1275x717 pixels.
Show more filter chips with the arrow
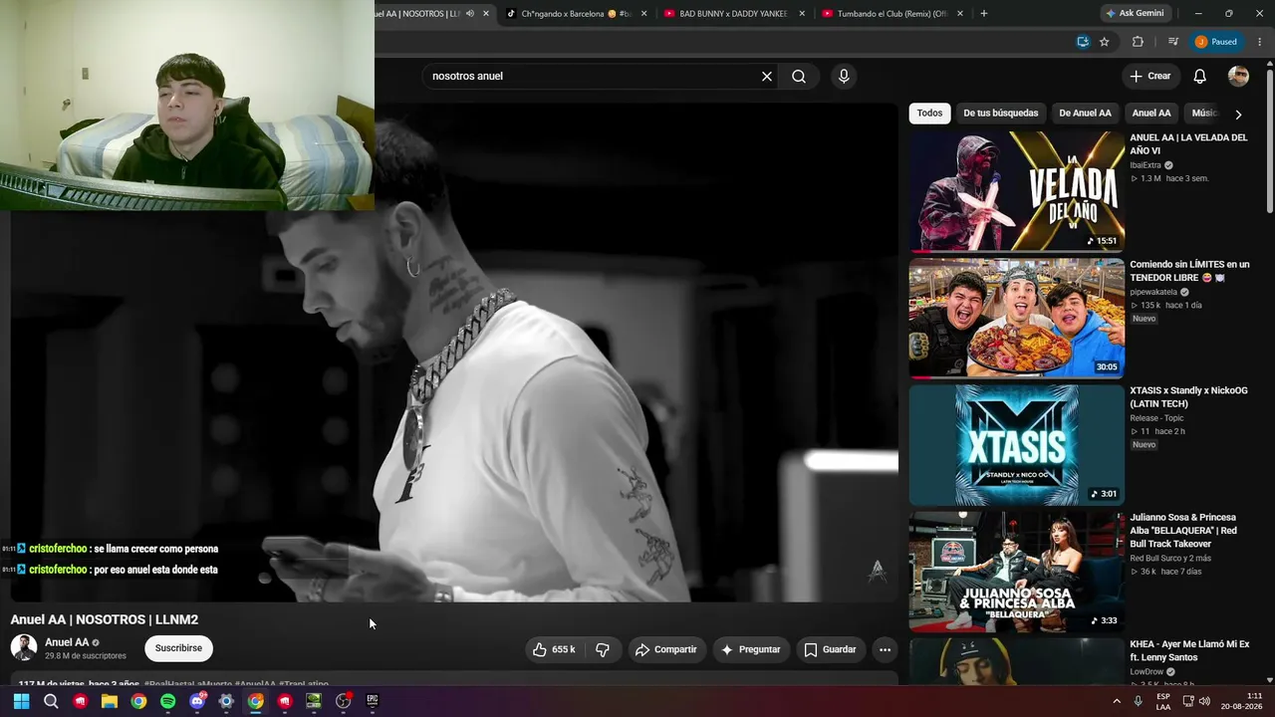click(x=1238, y=115)
